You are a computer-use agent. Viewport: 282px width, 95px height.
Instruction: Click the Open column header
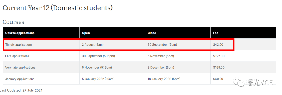86,33
